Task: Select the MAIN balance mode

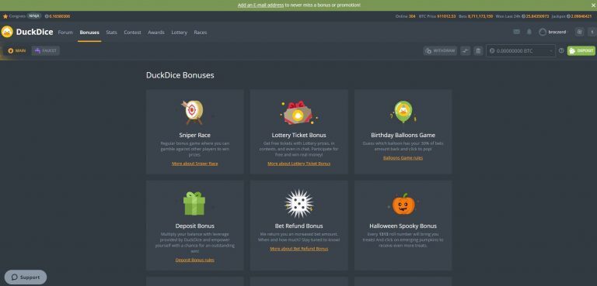Action: click(x=17, y=50)
